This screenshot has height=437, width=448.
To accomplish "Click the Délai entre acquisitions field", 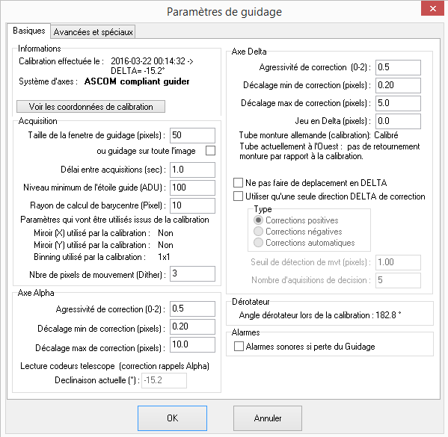I will (x=192, y=170).
